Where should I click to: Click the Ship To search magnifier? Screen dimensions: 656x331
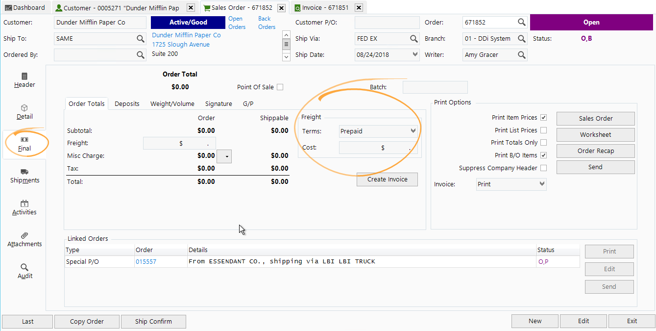pos(141,39)
